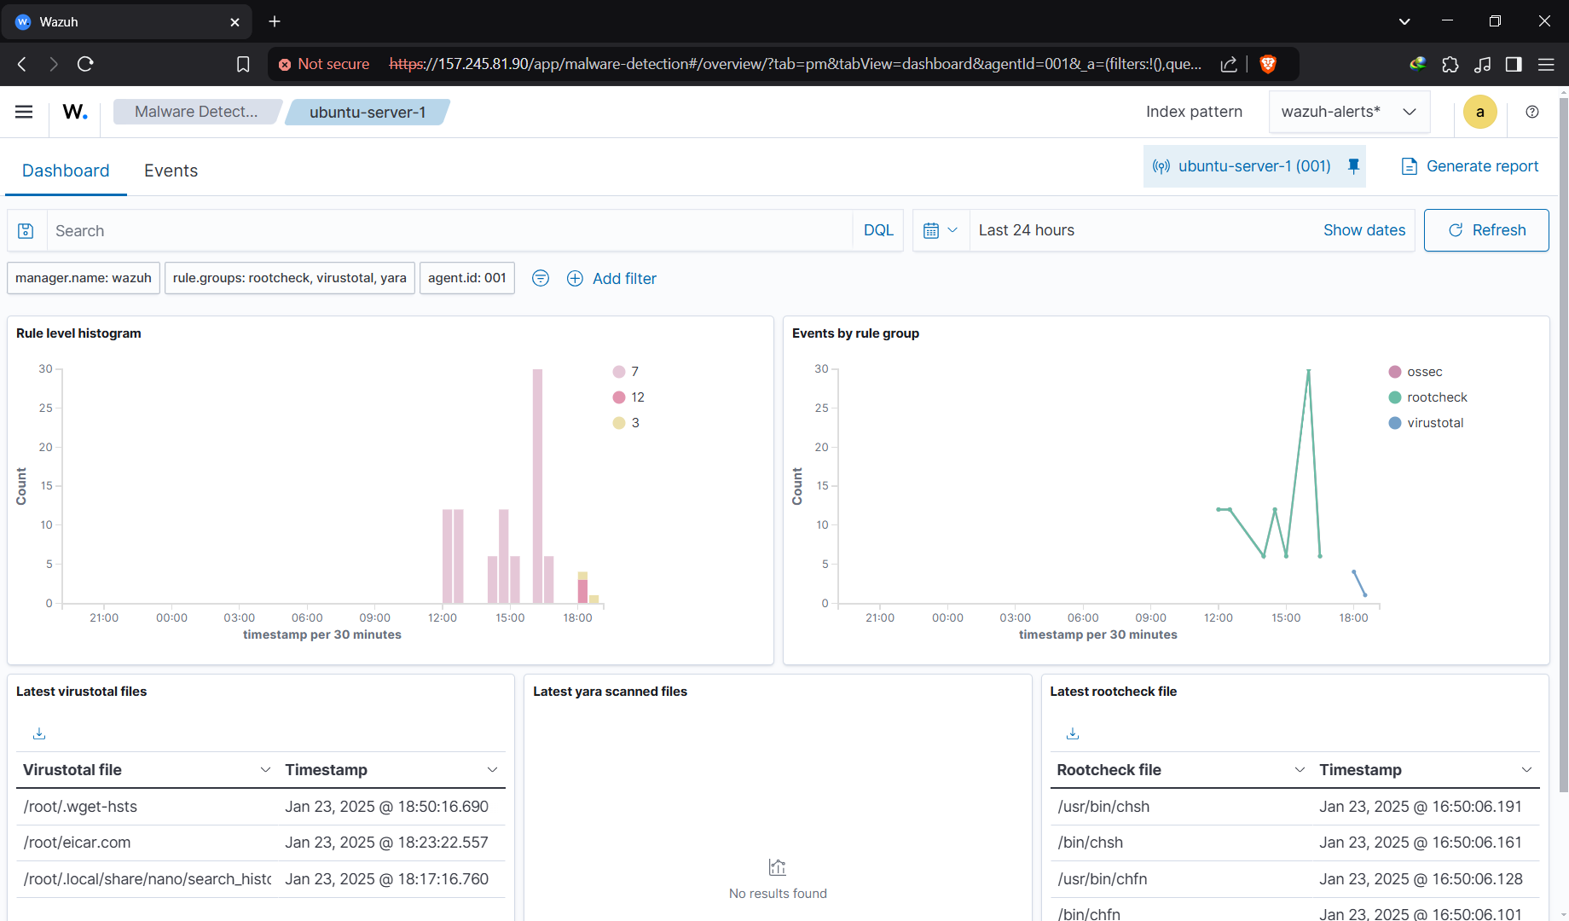Image resolution: width=1569 pixels, height=921 pixels.
Task: Click the Refresh button
Action: click(1486, 230)
